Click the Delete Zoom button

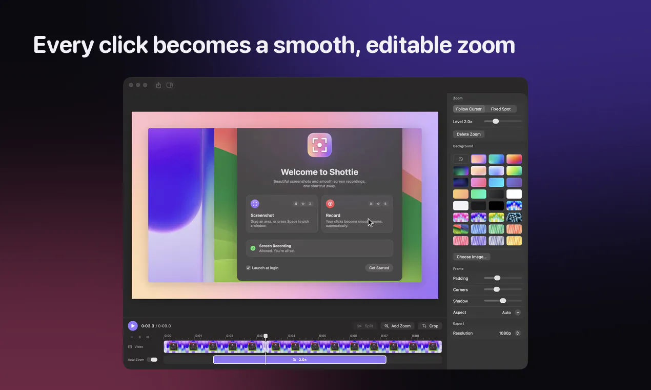point(469,134)
